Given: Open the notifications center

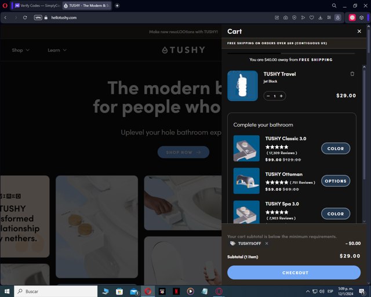Looking at the screenshot, I should click(x=362, y=291).
